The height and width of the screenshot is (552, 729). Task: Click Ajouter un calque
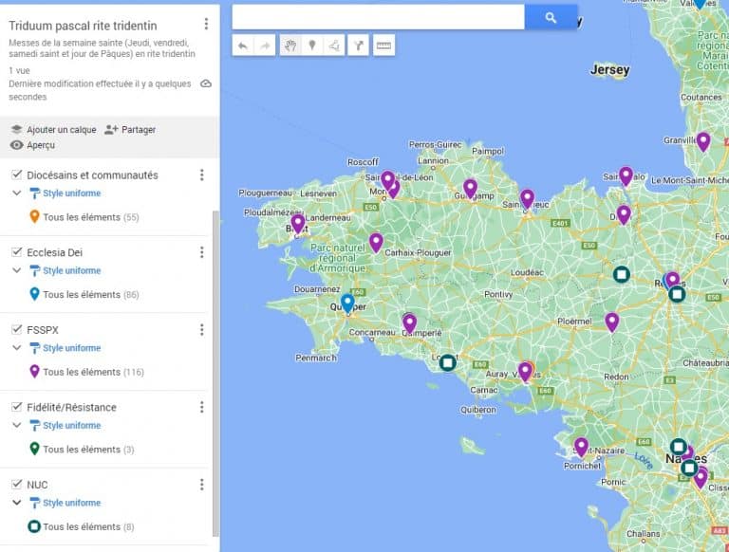[x=53, y=130]
